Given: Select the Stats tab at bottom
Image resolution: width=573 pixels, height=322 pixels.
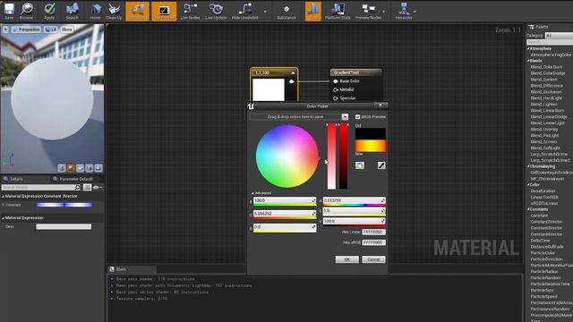Looking at the screenshot, I should (x=121, y=269).
